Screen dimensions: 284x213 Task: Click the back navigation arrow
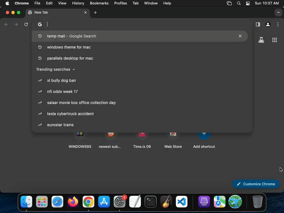tap(6, 24)
